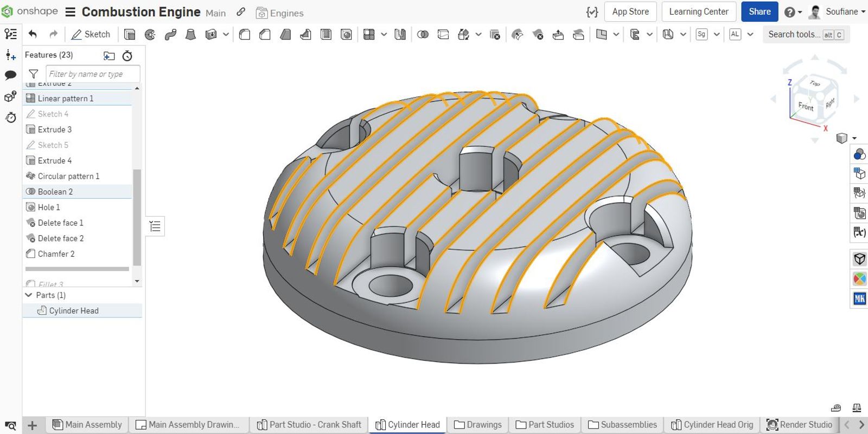
Task: Toggle the feature list panel icon
Action: 10,34
